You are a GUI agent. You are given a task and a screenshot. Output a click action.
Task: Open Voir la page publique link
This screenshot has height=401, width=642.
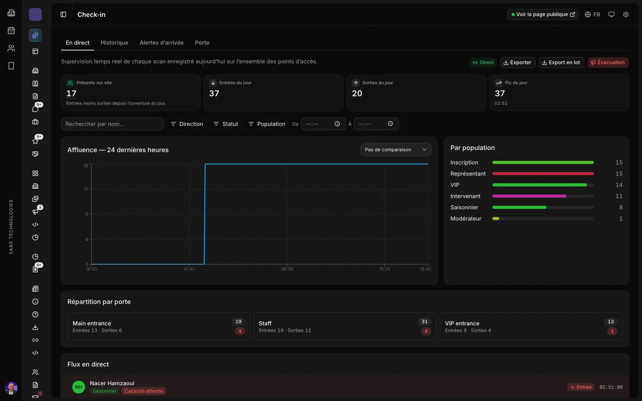542,14
